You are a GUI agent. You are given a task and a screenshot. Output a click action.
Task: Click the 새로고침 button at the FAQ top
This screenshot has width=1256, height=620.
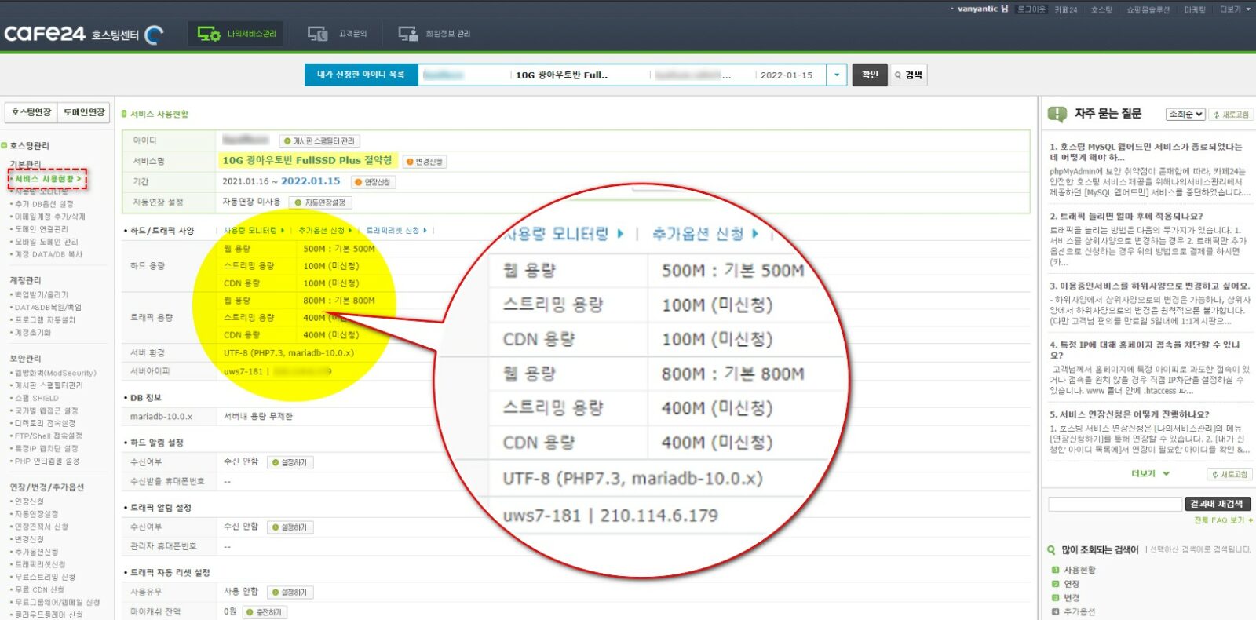point(1231,115)
